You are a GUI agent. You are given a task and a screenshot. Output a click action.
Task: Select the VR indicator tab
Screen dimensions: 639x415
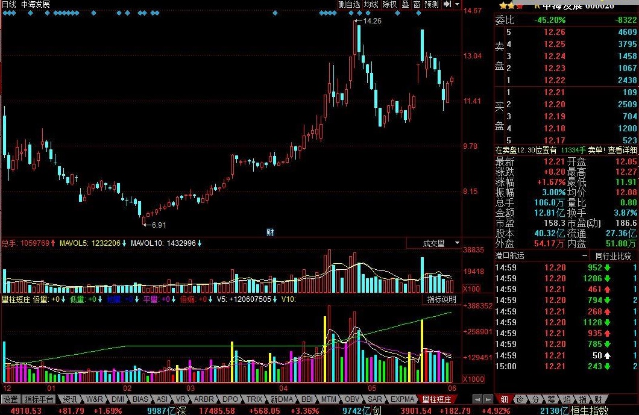pos(180,399)
